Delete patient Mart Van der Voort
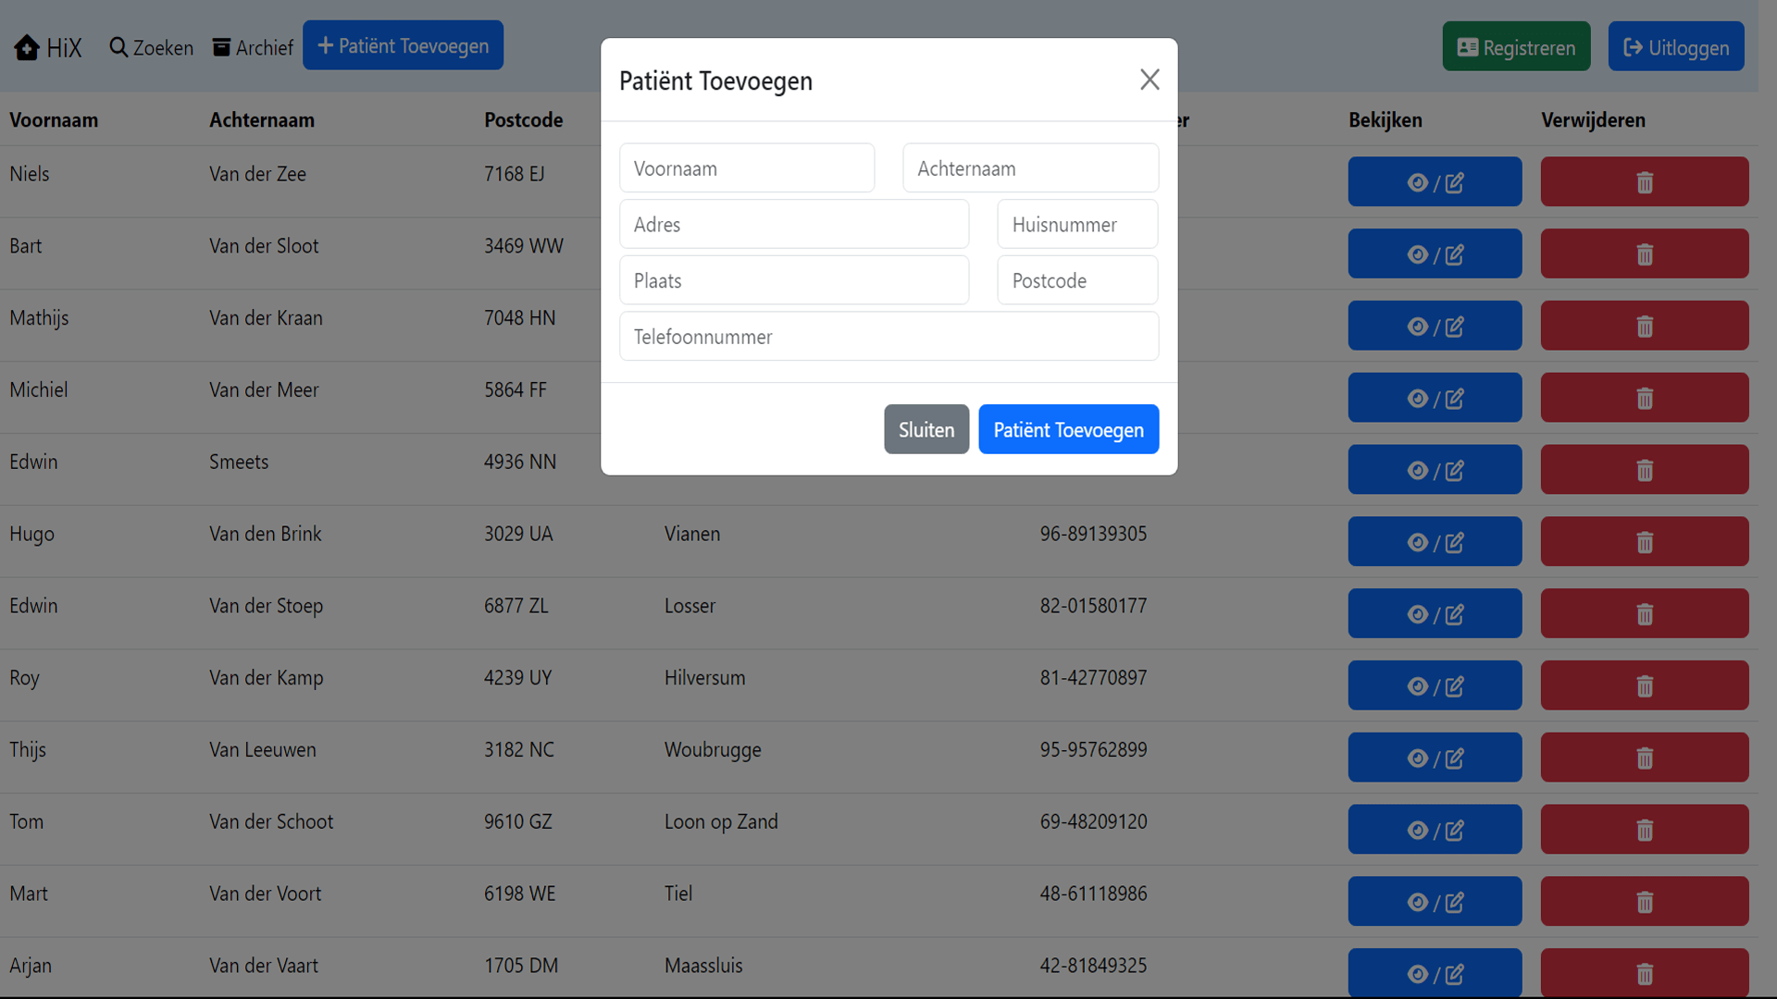The height and width of the screenshot is (999, 1777). pyautogui.click(x=1645, y=902)
